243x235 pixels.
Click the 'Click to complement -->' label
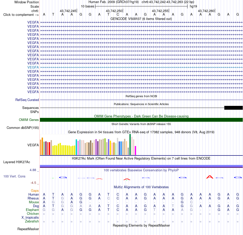[21, 15]
